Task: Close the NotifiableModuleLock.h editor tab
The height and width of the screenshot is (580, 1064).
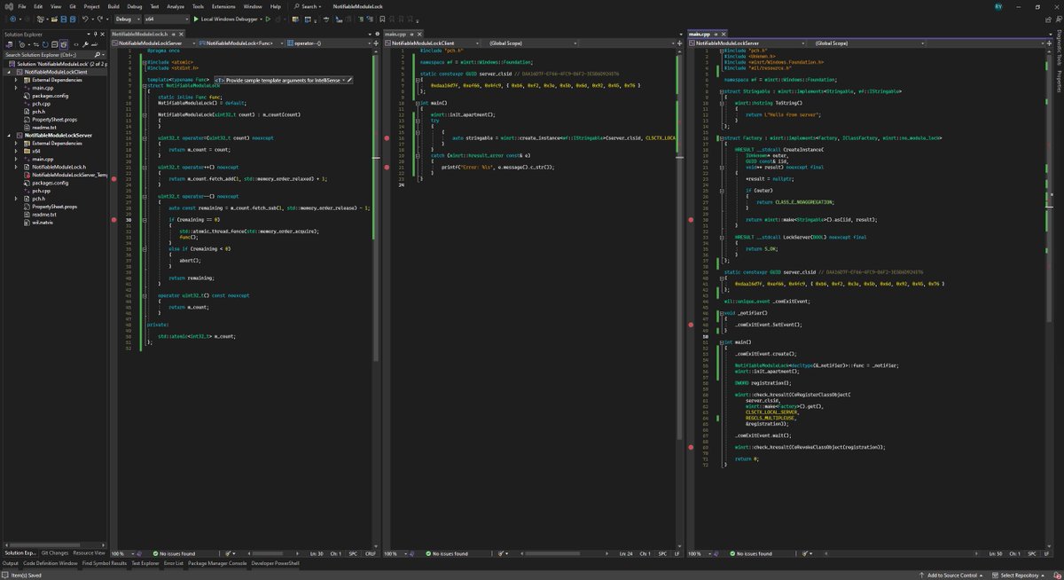Action: point(181,34)
